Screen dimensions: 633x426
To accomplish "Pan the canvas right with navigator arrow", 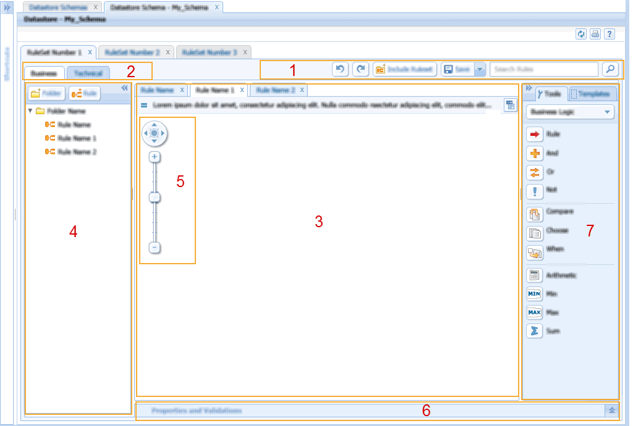I will click(163, 133).
